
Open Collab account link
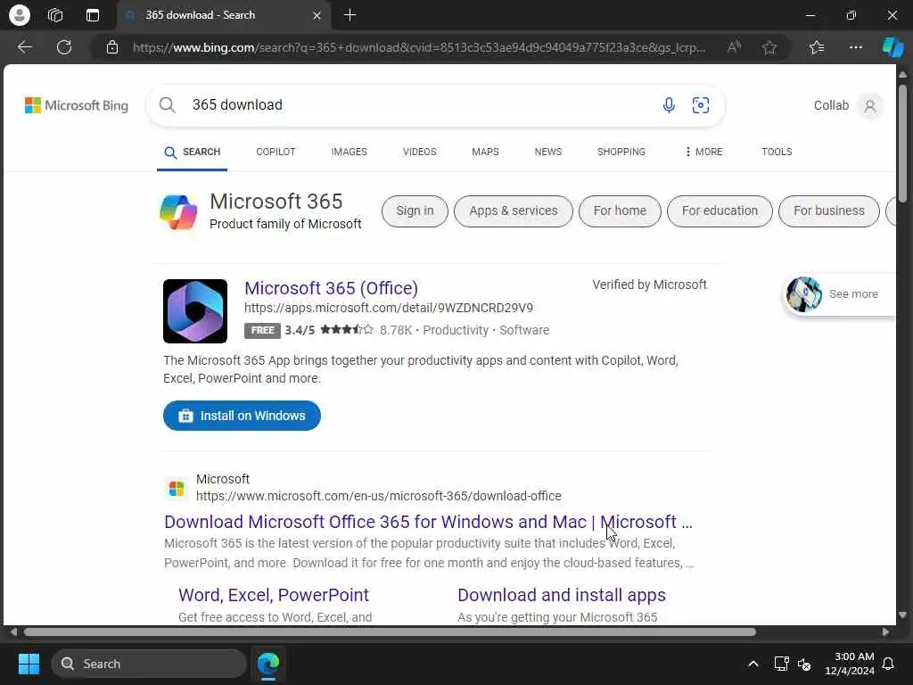pos(831,105)
